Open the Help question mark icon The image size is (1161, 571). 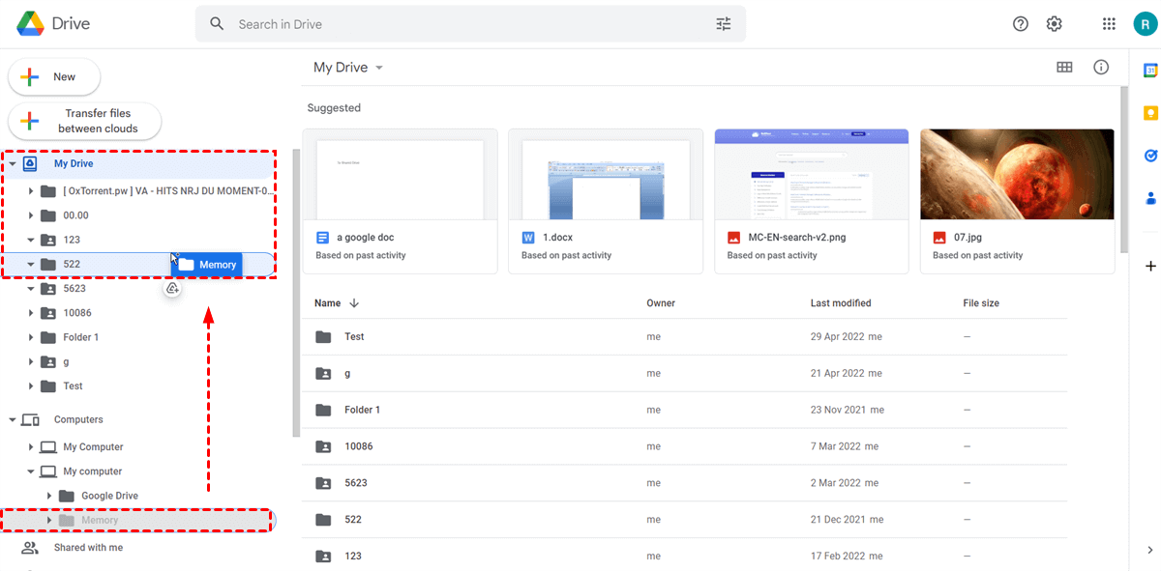click(x=1021, y=24)
